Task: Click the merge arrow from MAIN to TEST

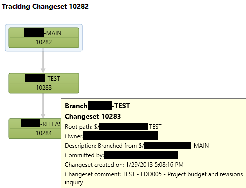Action: [x=43, y=60]
